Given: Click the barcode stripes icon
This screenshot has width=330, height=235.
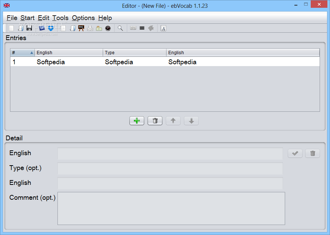Looking at the screenshot, I should [142, 28].
